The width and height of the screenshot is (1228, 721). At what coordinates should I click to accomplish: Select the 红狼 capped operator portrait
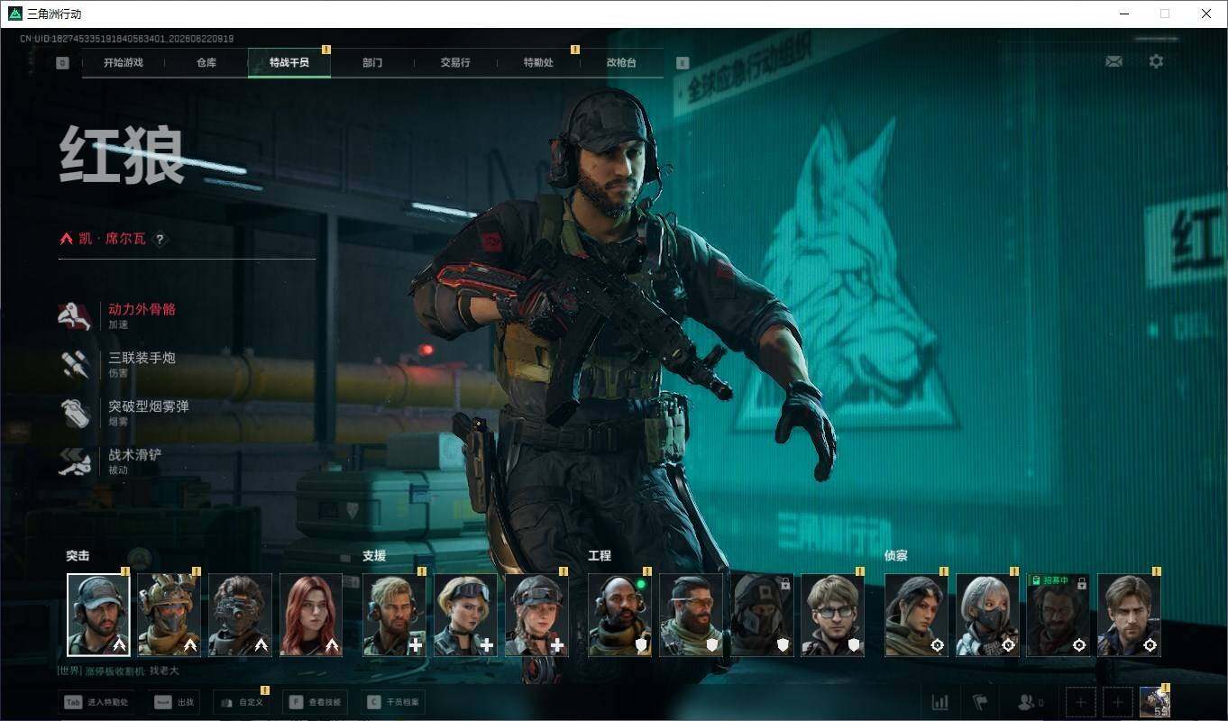pyautogui.click(x=98, y=615)
